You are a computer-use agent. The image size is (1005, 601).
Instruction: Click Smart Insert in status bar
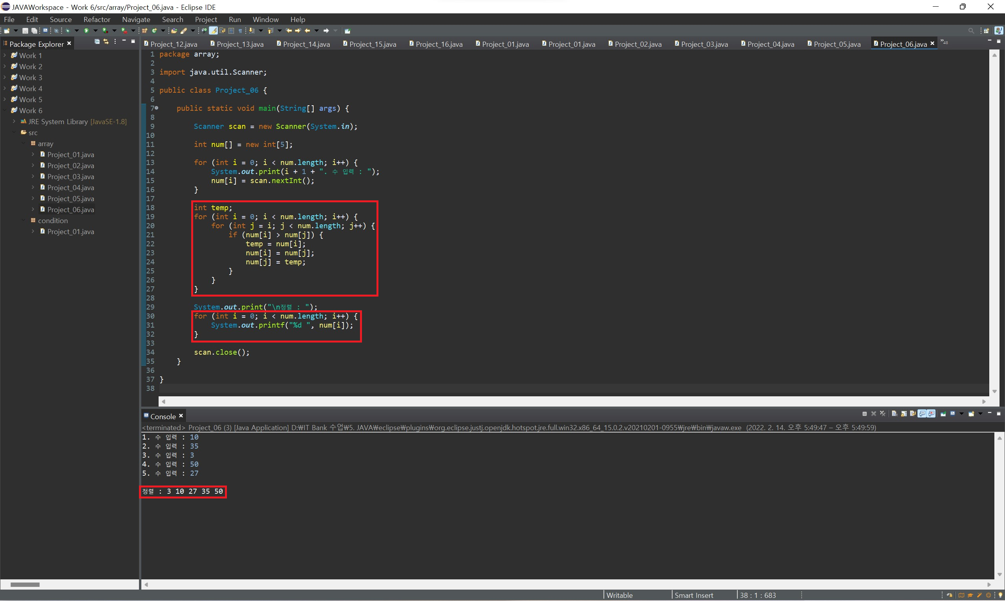click(x=694, y=595)
